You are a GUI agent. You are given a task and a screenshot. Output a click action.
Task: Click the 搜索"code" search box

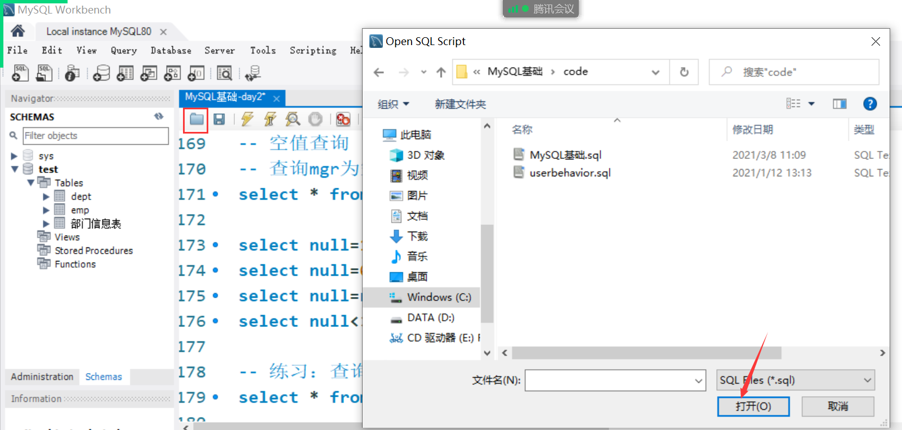click(x=794, y=72)
